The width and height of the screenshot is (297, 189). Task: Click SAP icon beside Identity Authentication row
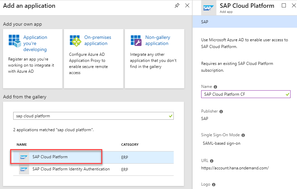pyautogui.click(x=23, y=169)
